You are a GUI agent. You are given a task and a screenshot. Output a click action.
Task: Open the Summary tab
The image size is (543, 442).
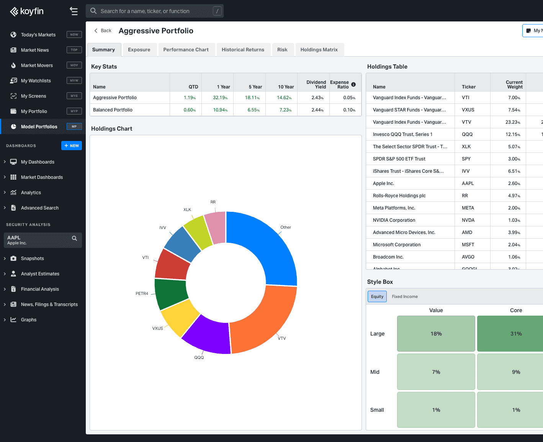[104, 50]
